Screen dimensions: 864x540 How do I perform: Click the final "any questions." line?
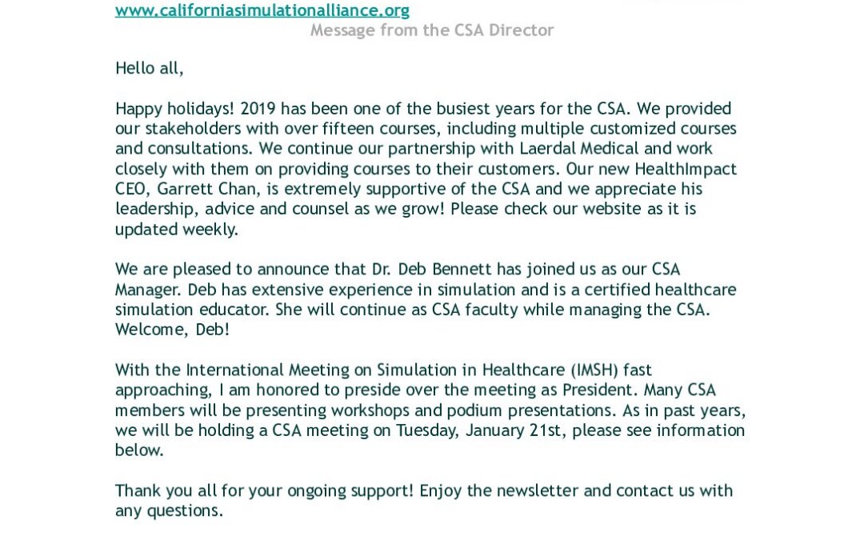point(169,510)
